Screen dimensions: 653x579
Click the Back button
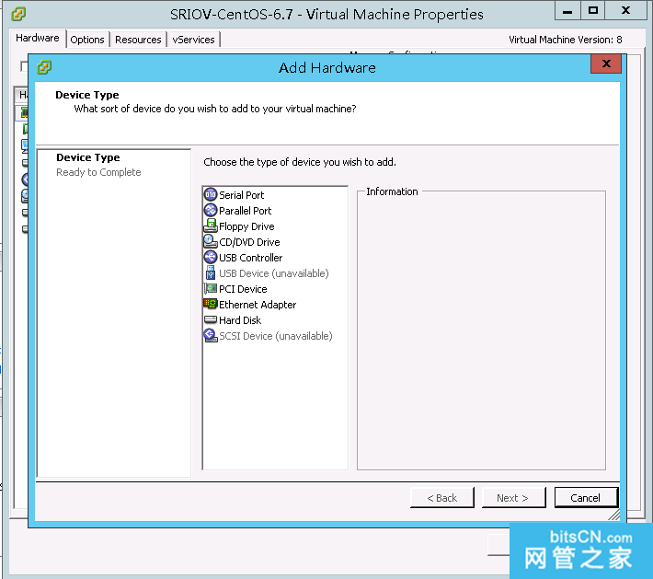[441, 498]
